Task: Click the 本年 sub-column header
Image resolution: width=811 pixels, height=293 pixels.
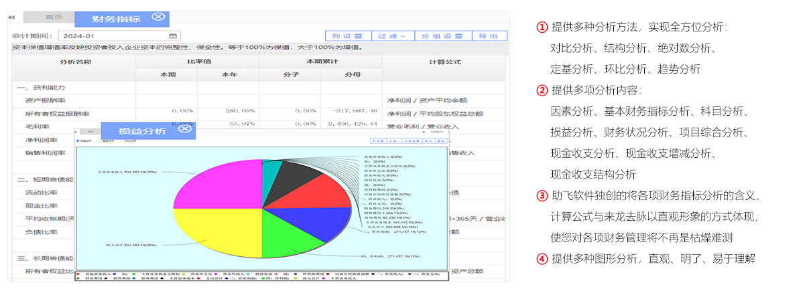Action: tap(229, 75)
